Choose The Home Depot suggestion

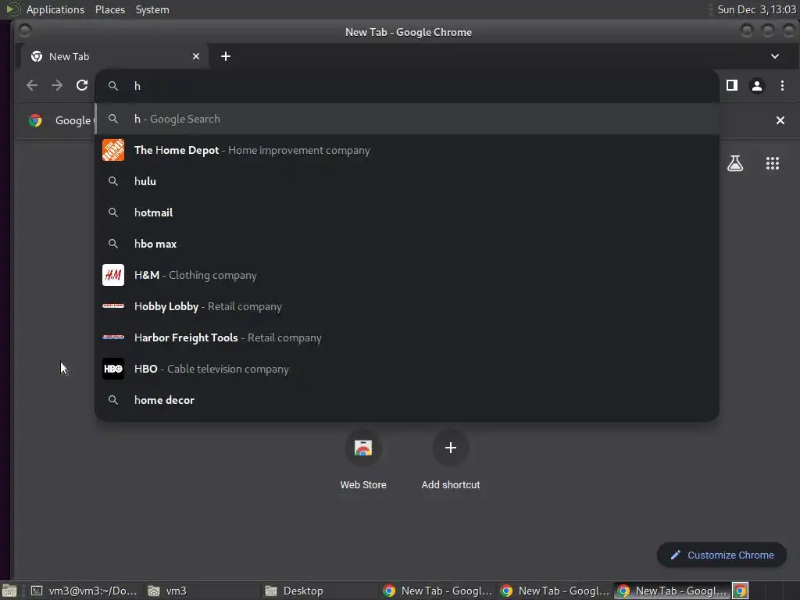407,150
